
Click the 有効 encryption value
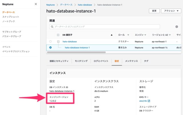[141, 91]
